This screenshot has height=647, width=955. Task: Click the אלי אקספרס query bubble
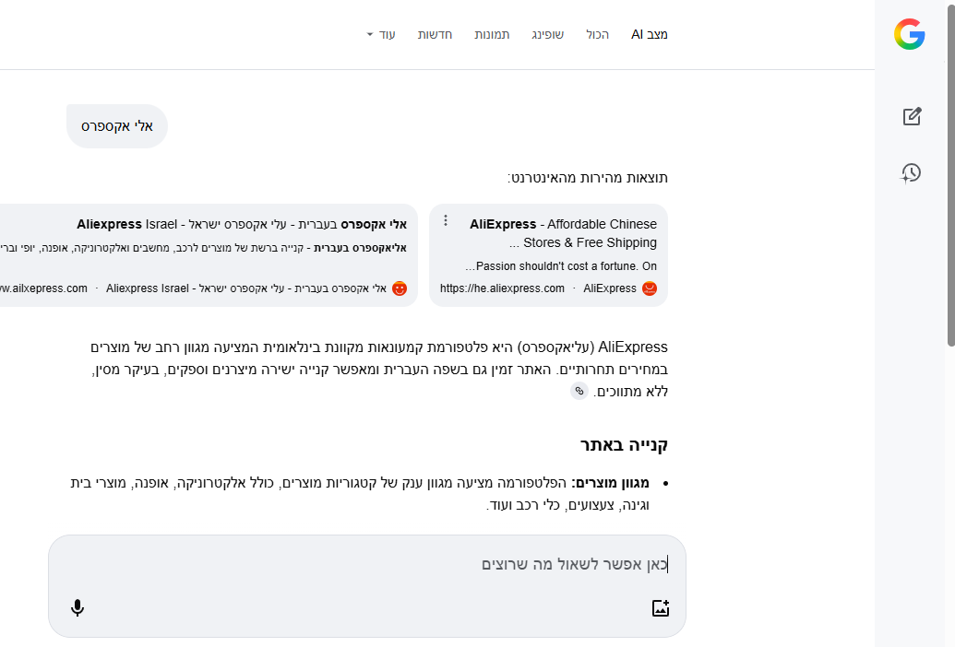(117, 126)
